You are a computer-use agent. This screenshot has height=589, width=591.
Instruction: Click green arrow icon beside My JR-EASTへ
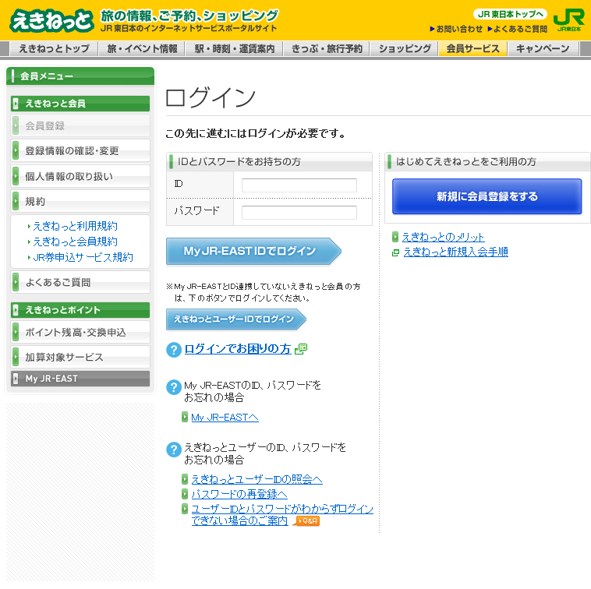(x=185, y=417)
